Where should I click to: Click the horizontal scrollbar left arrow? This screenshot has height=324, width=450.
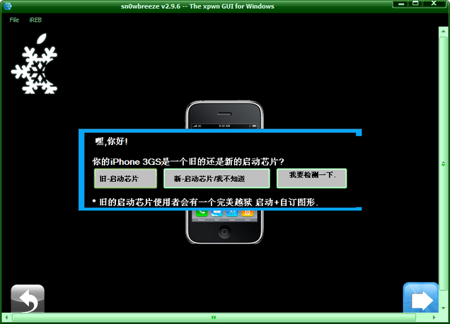[6, 318]
